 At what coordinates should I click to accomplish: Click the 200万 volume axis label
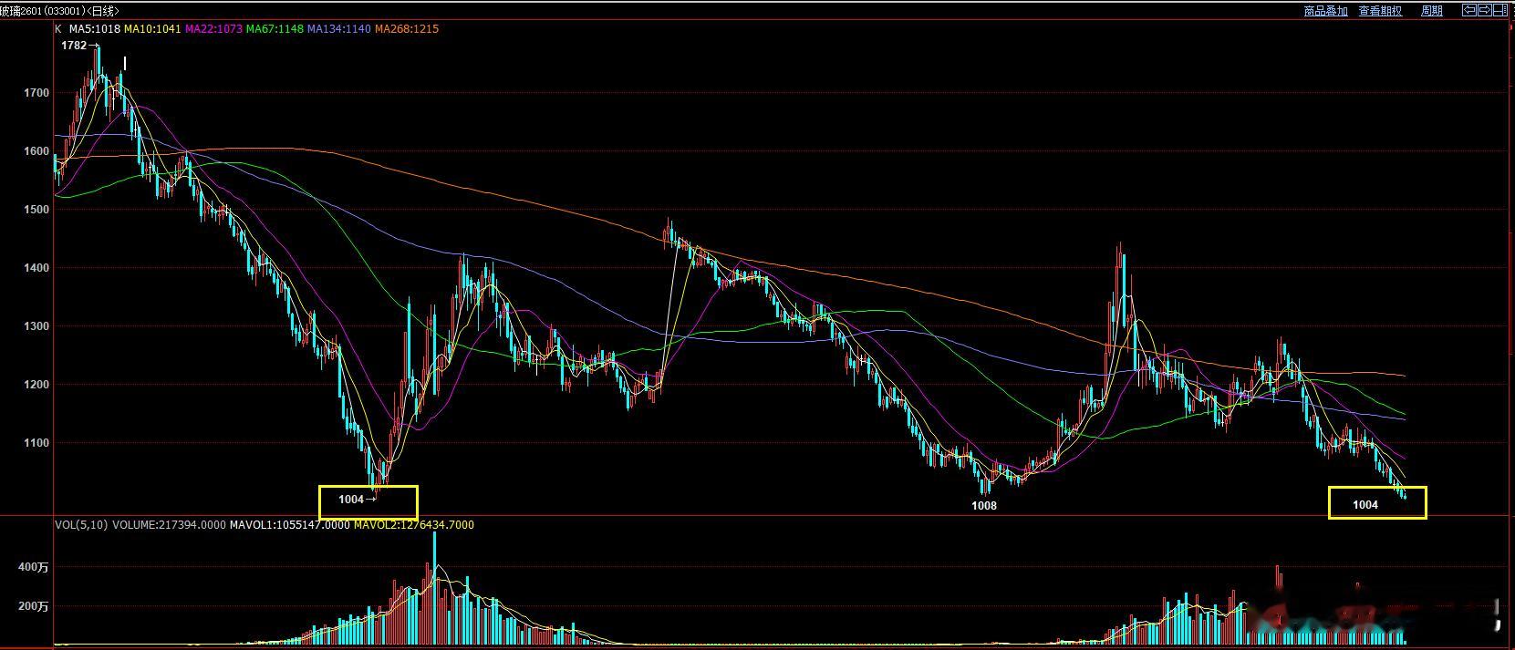coord(34,606)
